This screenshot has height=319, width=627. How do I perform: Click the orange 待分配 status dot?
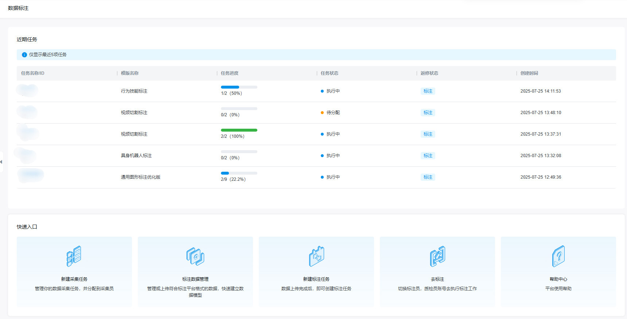pyautogui.click(x=322, y=113)
